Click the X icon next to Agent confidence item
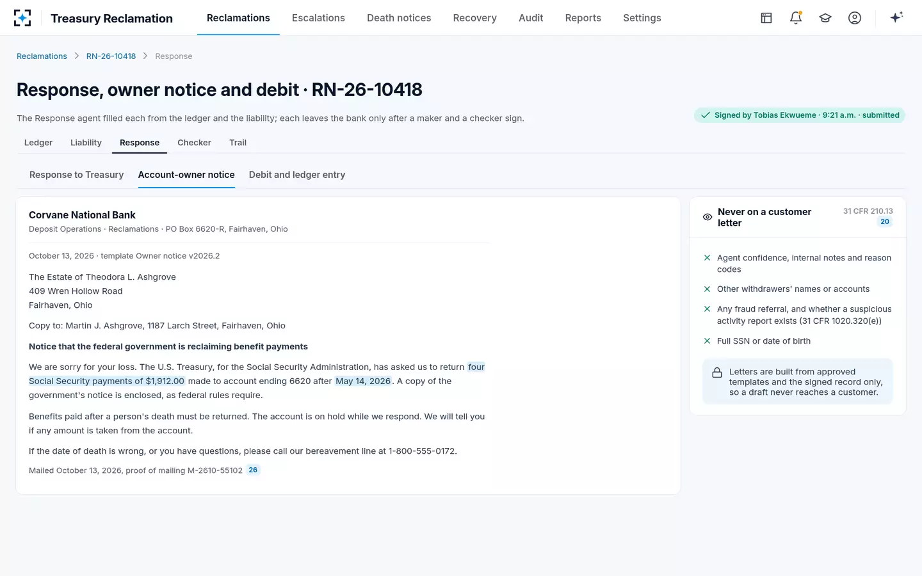Image resolution: width=922 pixels, height=576 pixels. click(x=707, y=258)
